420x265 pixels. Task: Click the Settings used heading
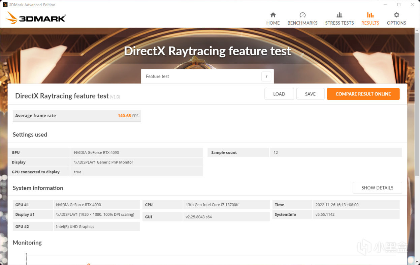click(x=30, y=135)
